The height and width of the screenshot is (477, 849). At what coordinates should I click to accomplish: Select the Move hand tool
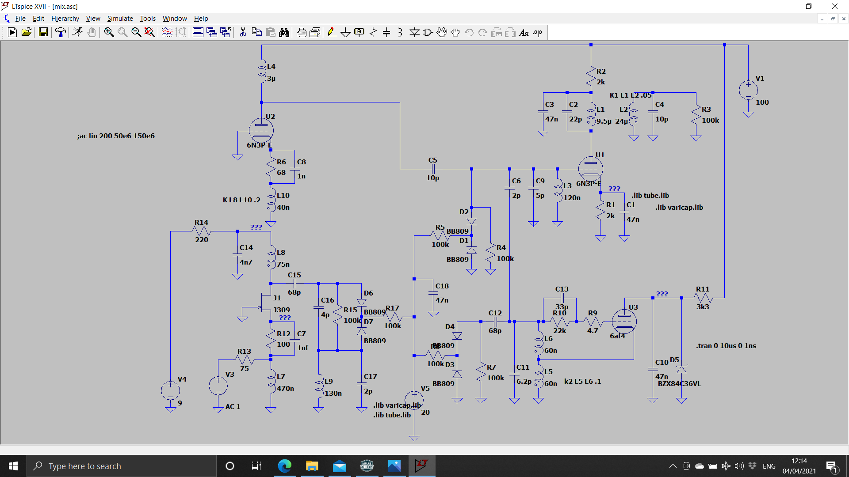(442, 32)
